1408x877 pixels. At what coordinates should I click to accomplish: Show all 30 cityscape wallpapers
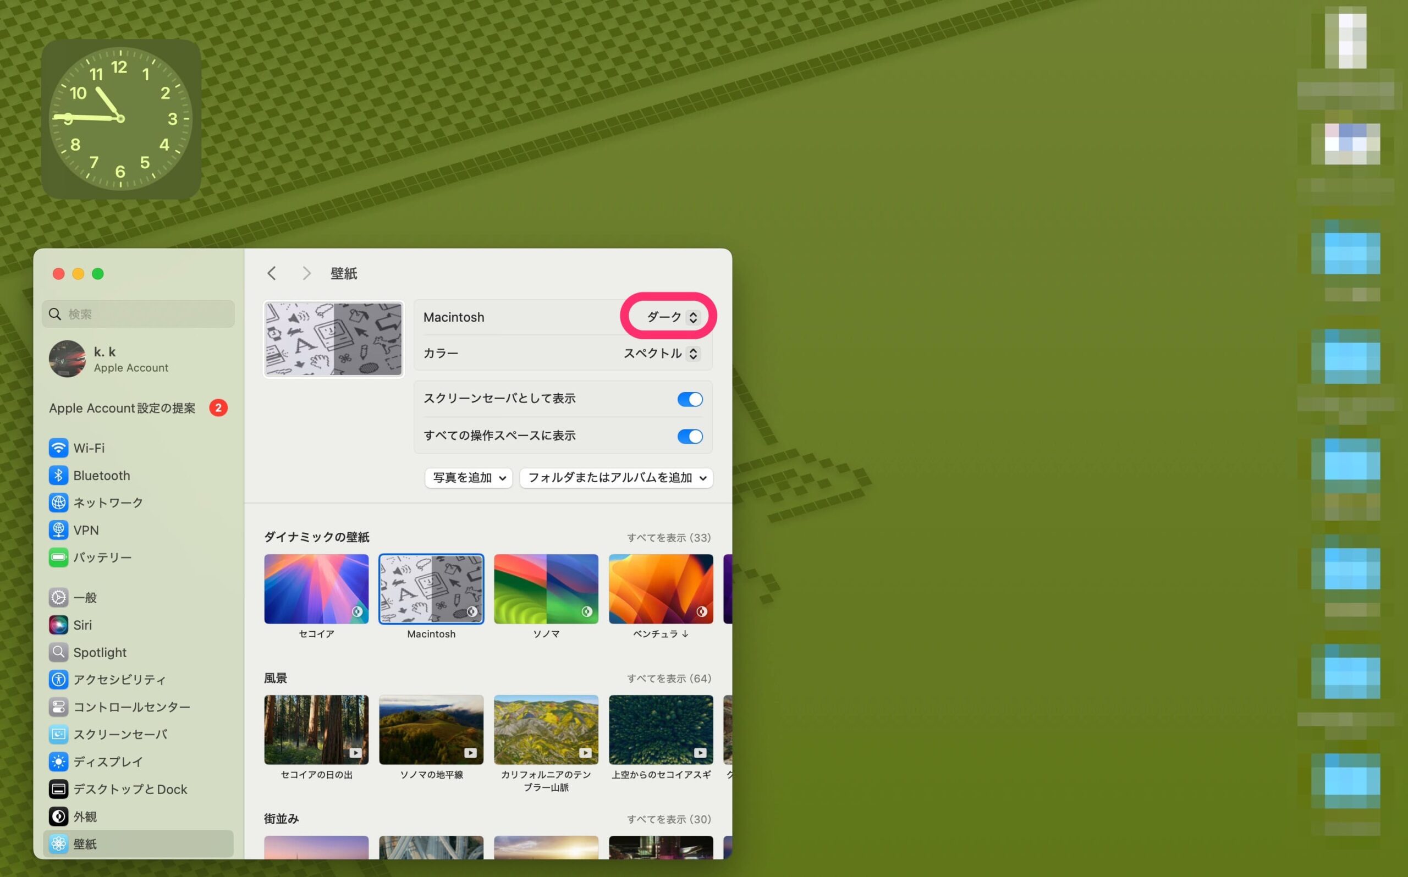click(668, 820)
